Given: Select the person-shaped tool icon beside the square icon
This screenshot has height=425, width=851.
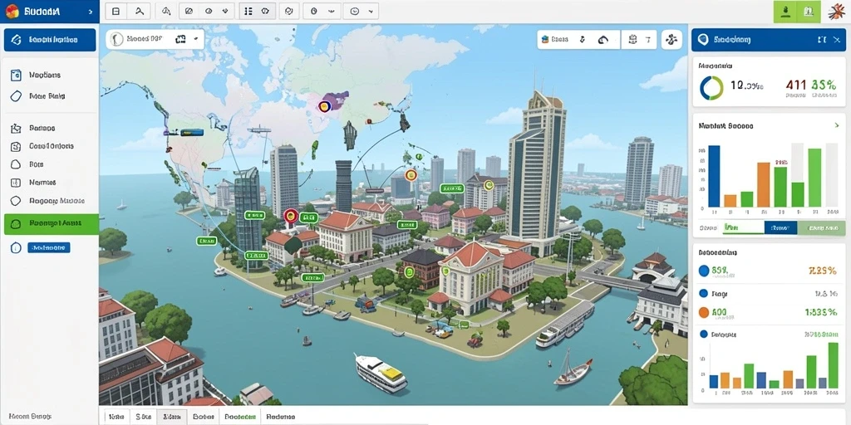Looking at the screenshot, I should pos(140,11).
